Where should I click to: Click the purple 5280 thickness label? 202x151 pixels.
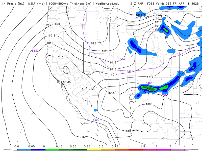[138, 18]
